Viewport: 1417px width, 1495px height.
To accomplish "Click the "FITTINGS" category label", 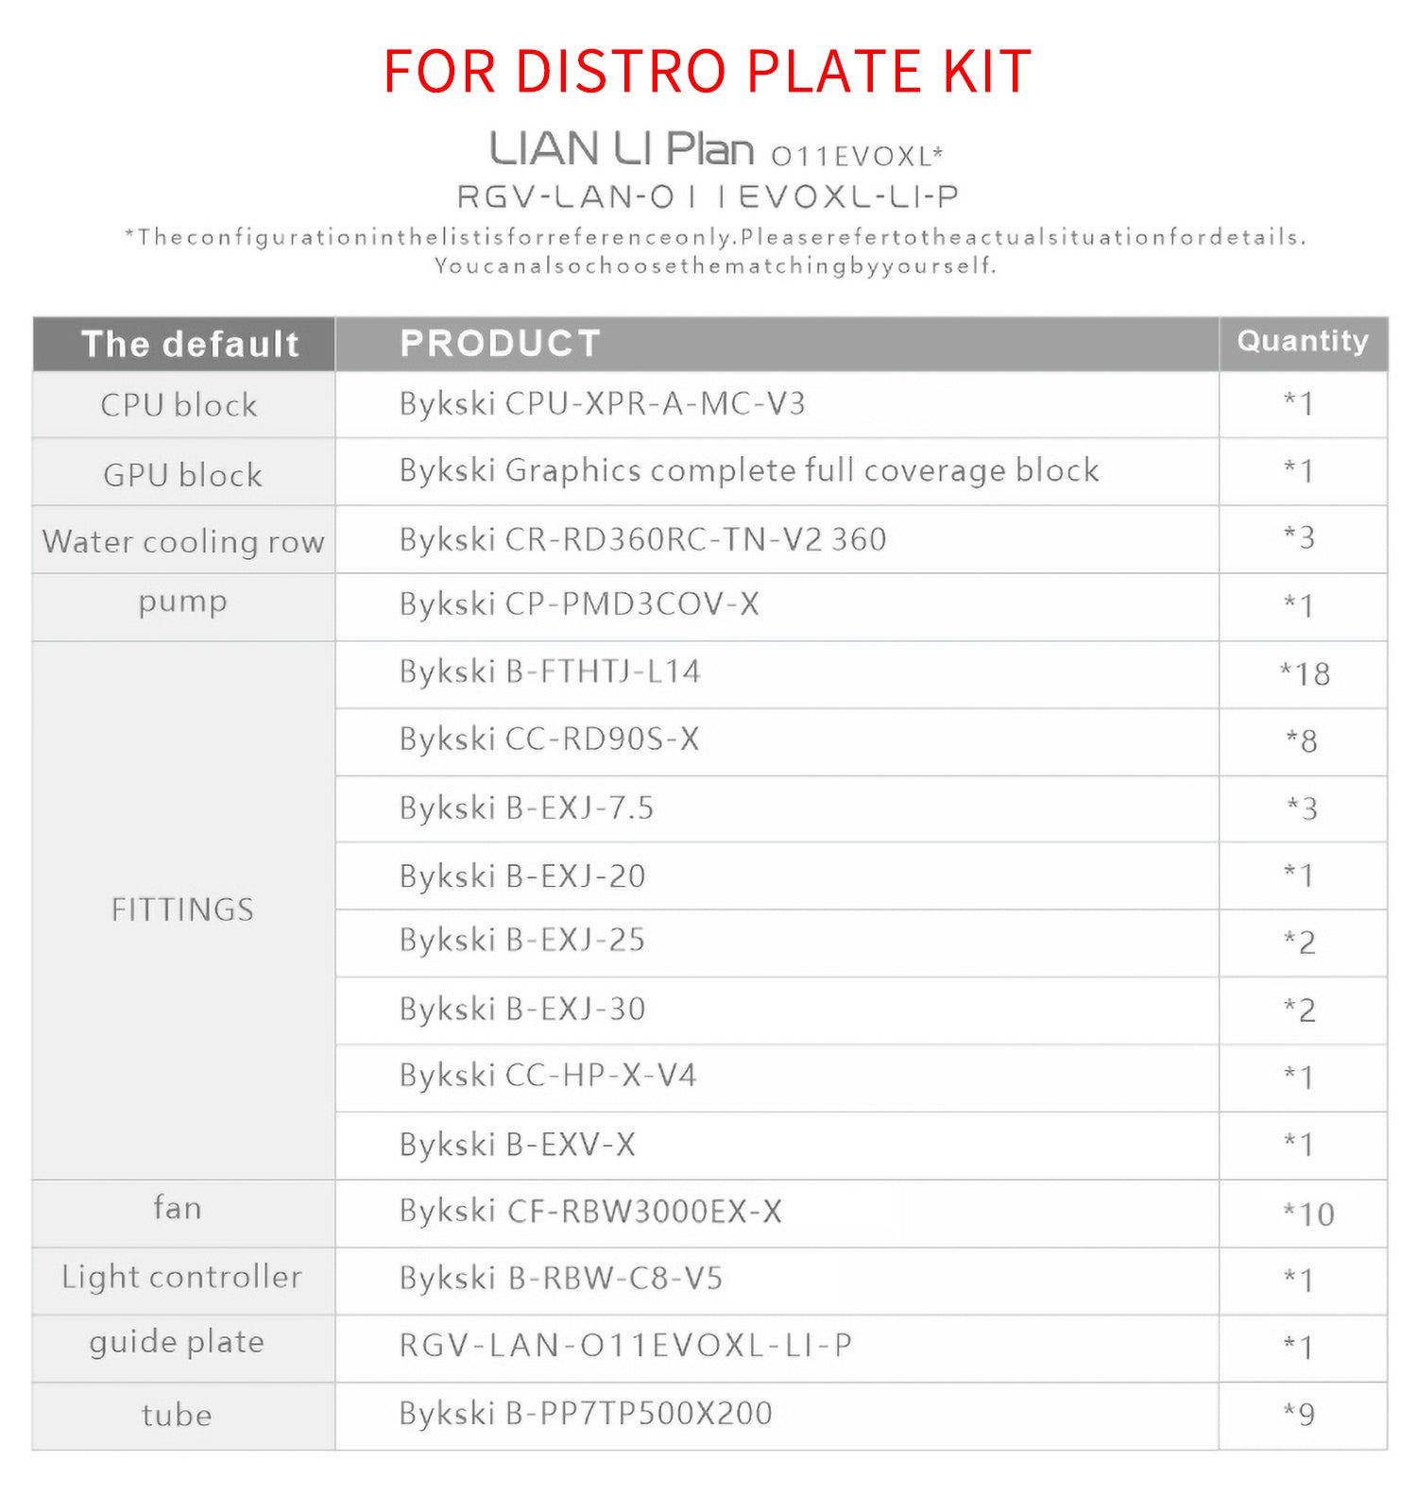I will [x=182, y=909].
